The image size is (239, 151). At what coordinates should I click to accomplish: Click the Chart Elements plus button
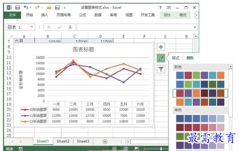161,47
